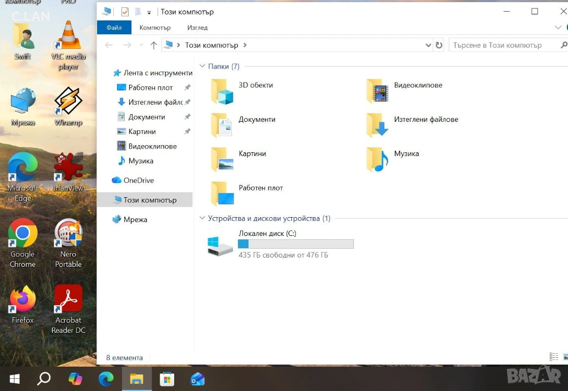Select the Локален диск (C:) drive

tap(220, 245)
